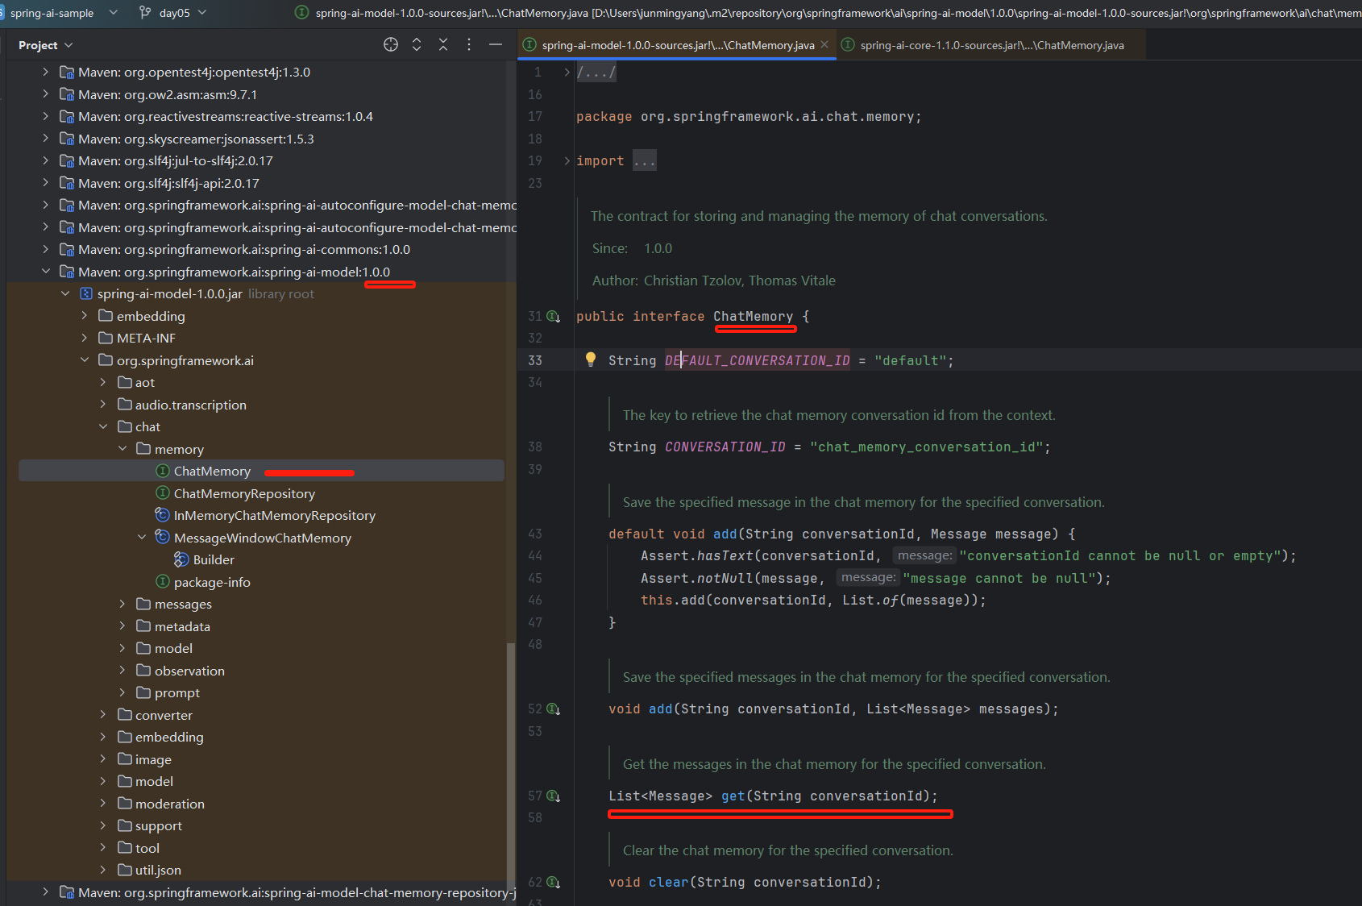Click the Collapse All icon in Project panel
Viewport: 1362px width, 906px height.
(x=443, y=45)
